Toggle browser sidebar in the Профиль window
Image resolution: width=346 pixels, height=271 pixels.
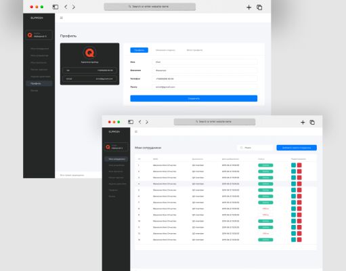(56, 7)
